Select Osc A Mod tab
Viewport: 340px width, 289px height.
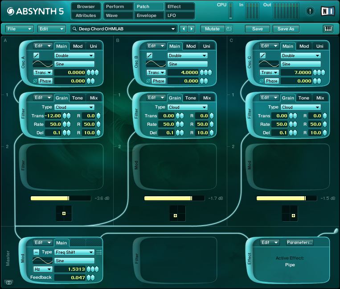coord(78,46)
